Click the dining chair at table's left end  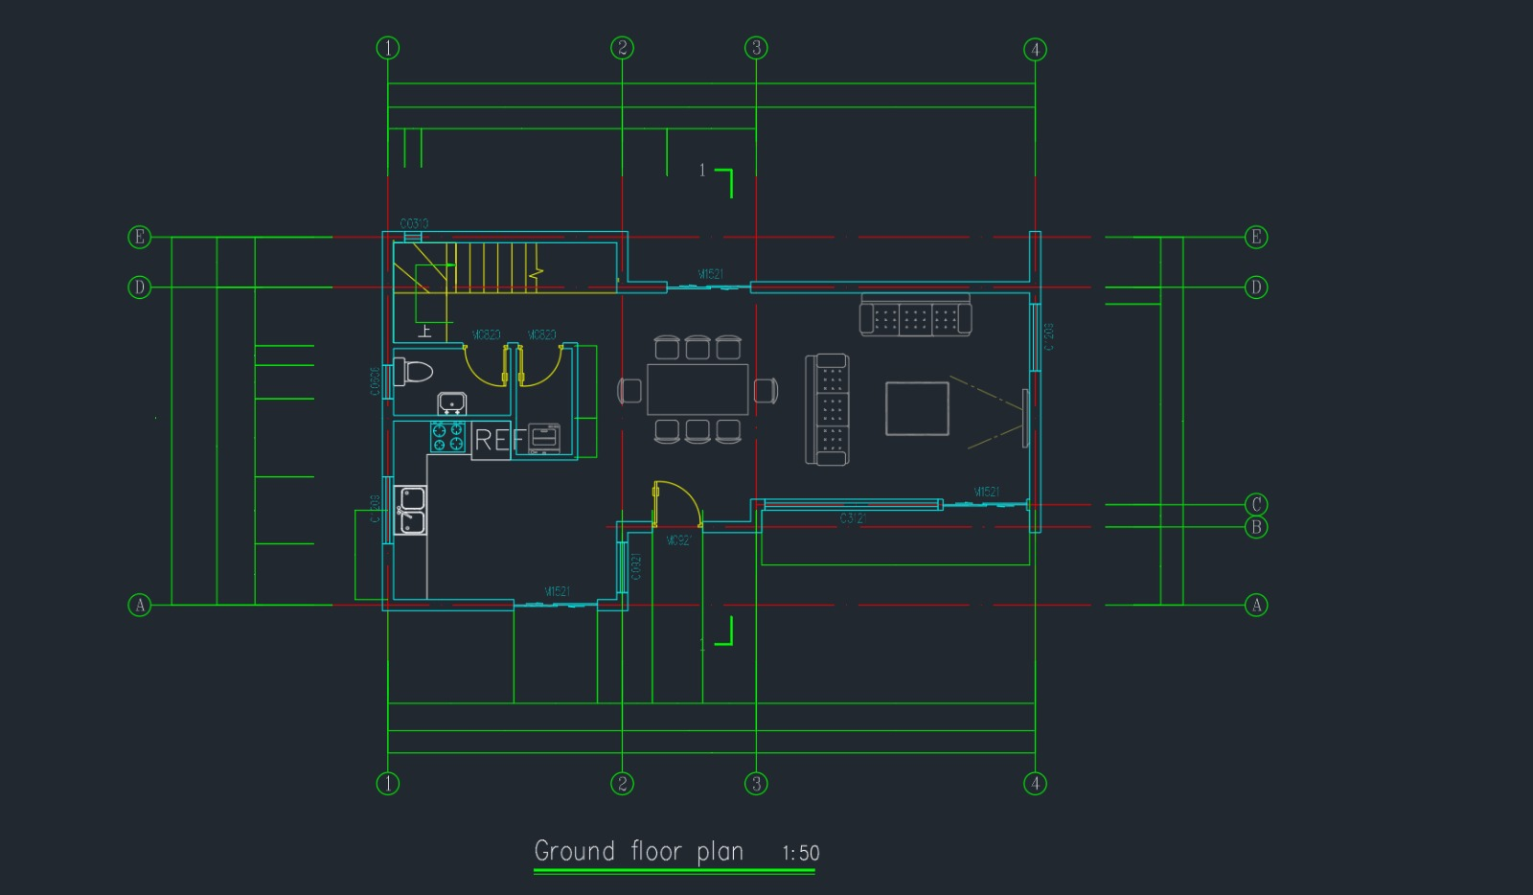click(x=629, y=391)
